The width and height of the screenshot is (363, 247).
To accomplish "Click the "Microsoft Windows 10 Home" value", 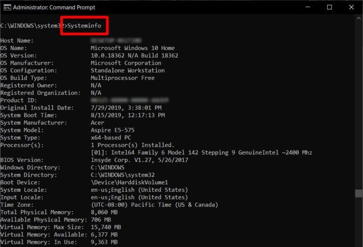I will coord(132,48).
